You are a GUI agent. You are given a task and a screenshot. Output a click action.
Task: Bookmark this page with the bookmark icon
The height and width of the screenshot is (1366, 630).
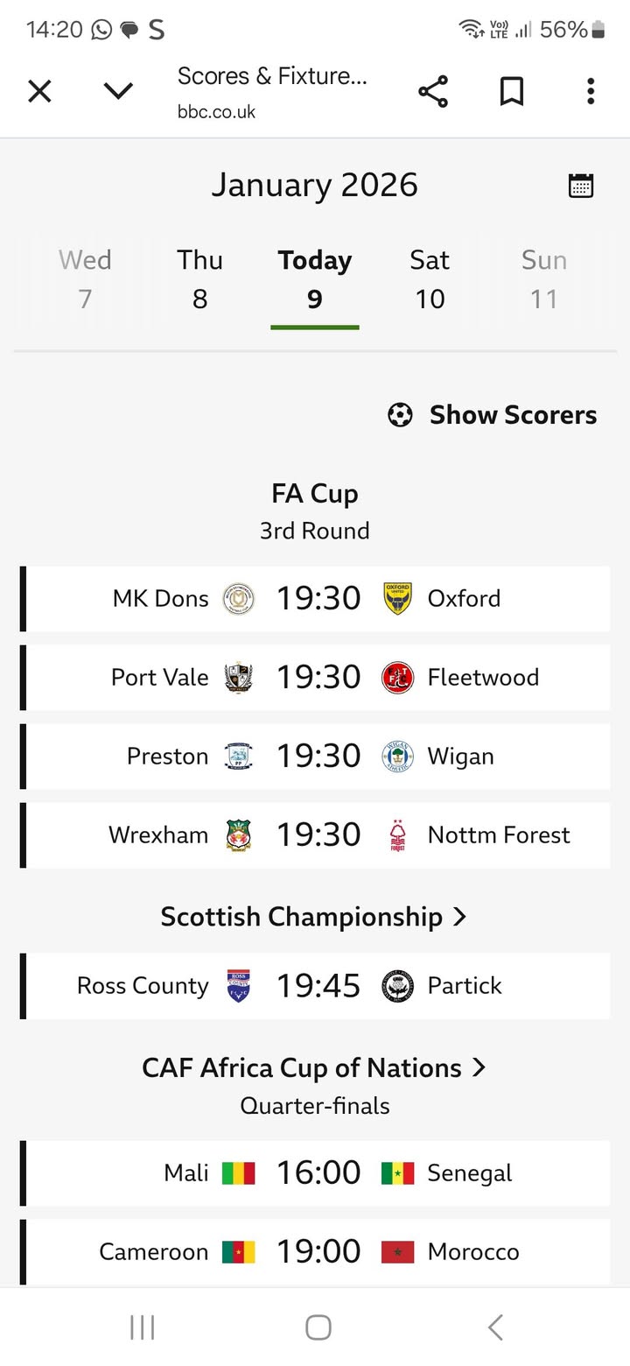pyautogui.click(x=511, y=91)
